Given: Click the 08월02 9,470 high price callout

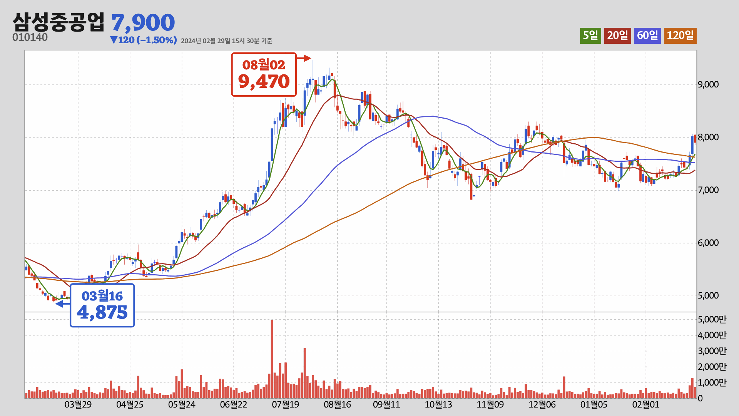Looking at the screenshot, I should (x=264, y=74).
